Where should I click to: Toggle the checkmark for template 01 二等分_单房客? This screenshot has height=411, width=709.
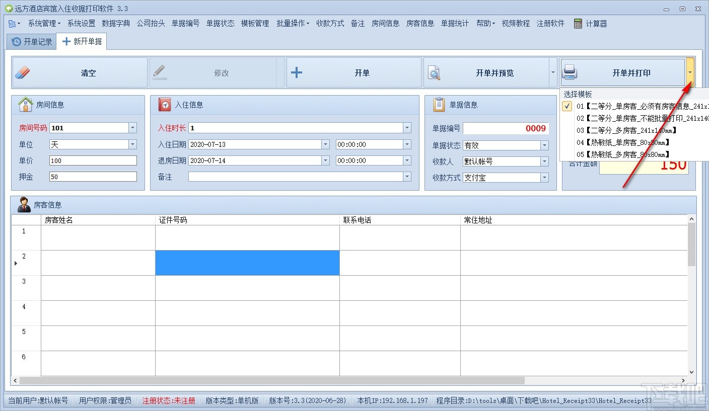tap(568, 106)
